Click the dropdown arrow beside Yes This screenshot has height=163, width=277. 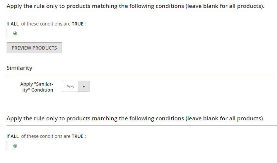click(84, 87)
